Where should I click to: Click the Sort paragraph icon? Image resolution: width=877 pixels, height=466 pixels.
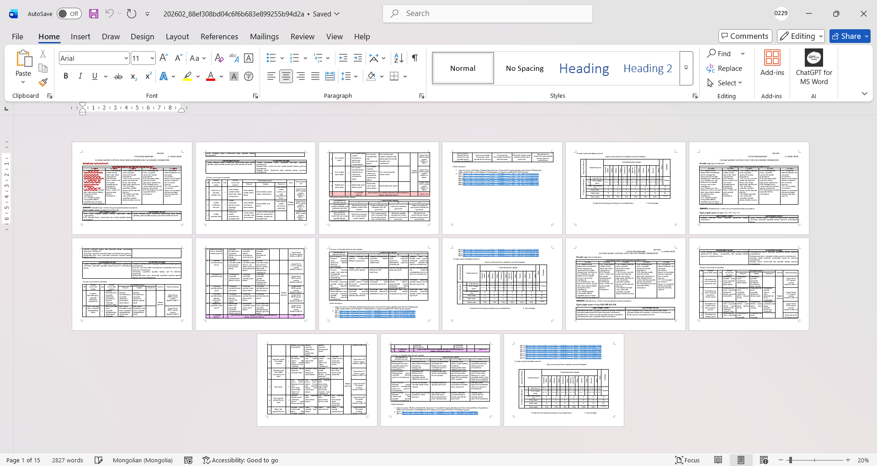coord(399,58)
